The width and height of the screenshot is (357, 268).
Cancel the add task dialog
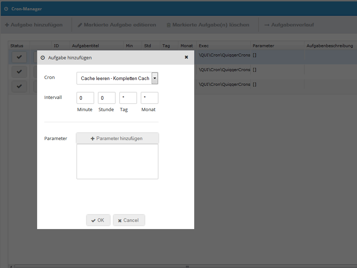[129, 220]
